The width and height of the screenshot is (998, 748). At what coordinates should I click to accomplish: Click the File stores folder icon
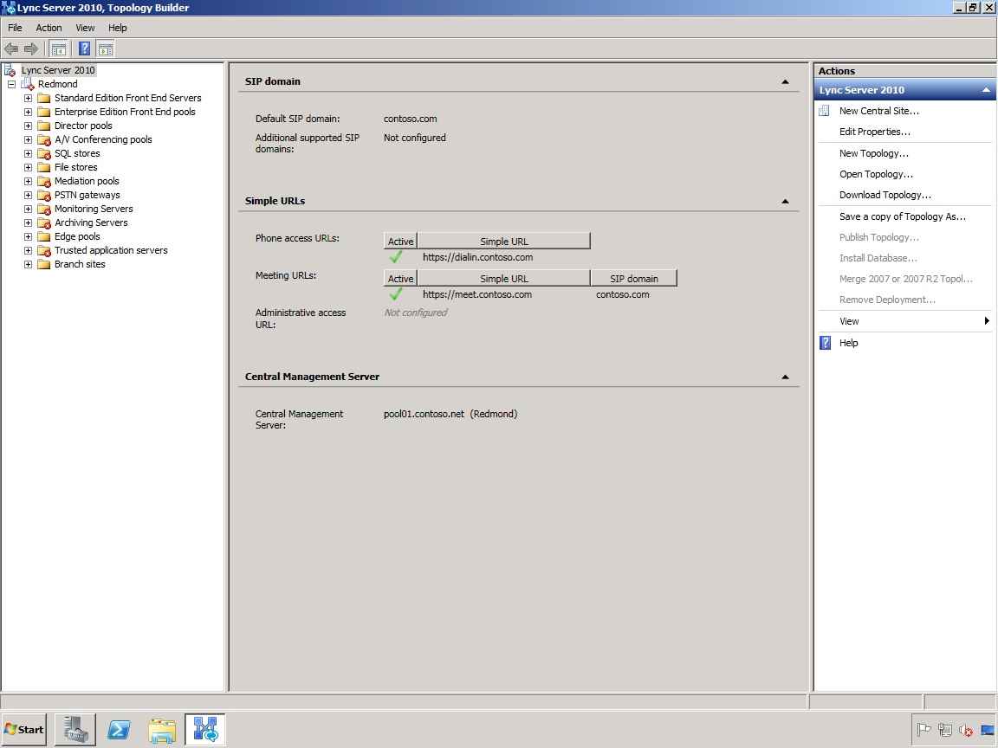44,167
